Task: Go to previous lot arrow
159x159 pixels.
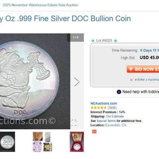Action: click(93, 41)
